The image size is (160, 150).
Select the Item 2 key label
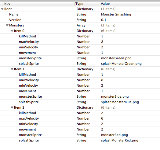[19, 107]
